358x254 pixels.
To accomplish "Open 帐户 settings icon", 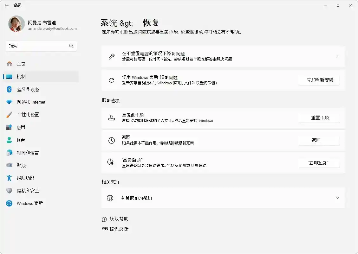I will click(8, 140).
